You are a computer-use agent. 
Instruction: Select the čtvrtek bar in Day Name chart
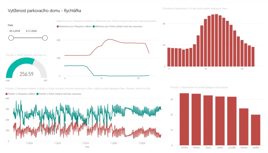(x=184, y=119)
